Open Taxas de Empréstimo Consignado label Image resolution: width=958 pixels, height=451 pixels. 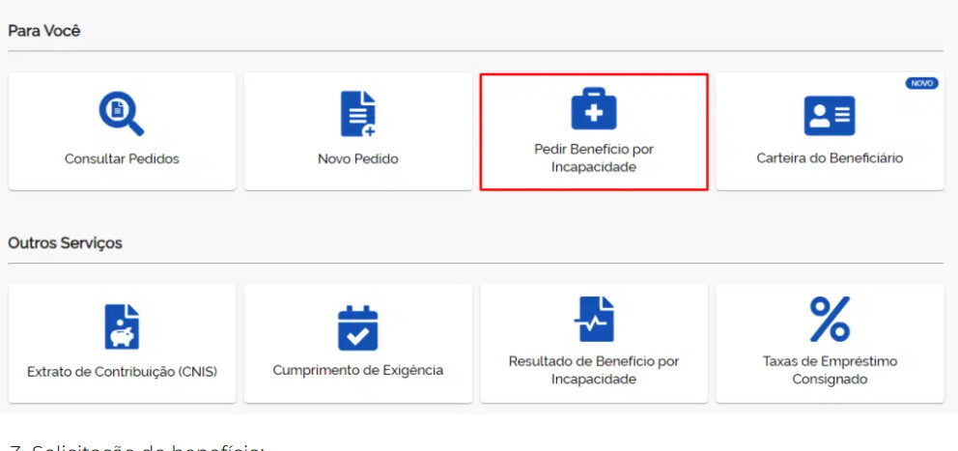tap(830, 370)
